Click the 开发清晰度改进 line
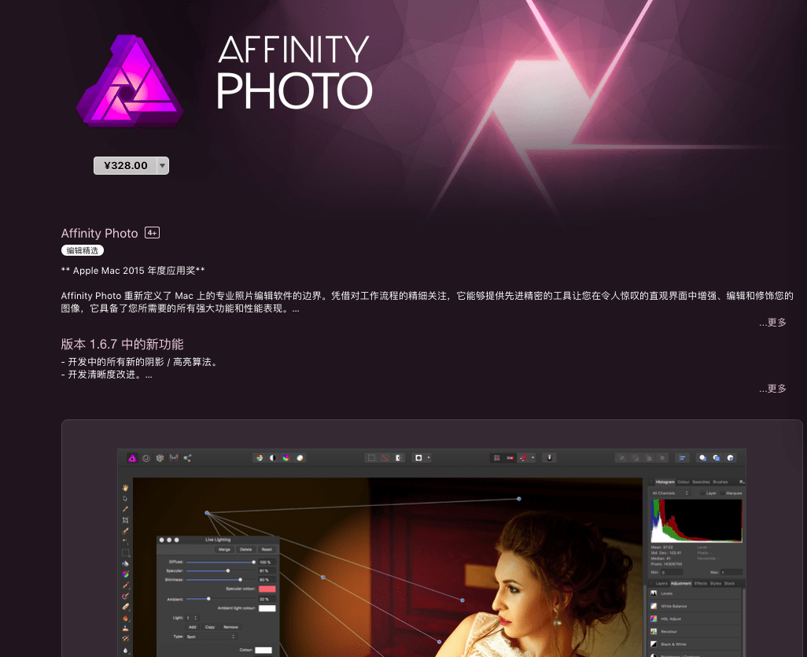Screen dimensions: 807x657 [106, 375]
